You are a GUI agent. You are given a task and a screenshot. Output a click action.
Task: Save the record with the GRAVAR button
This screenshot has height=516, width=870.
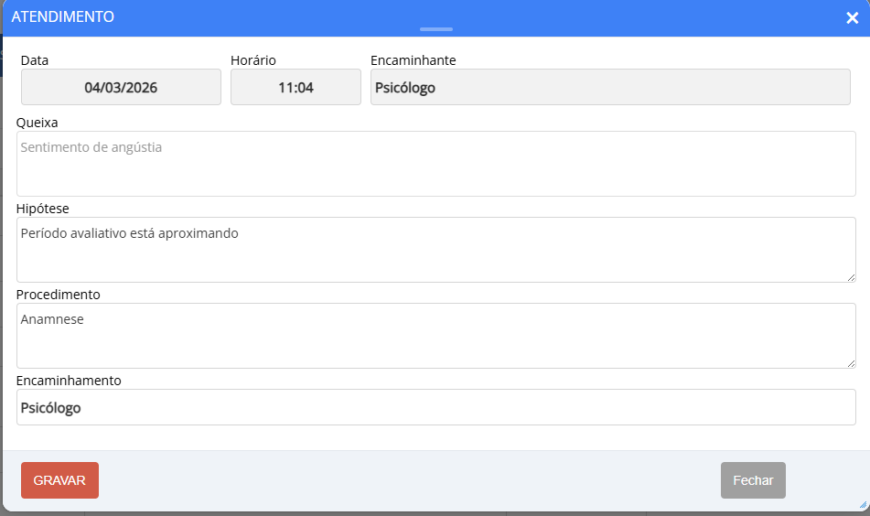coord(59,480)
